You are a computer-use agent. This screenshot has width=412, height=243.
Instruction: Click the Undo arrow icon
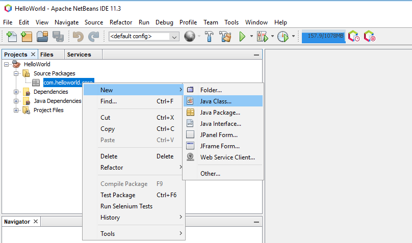(x=78, y=37)
